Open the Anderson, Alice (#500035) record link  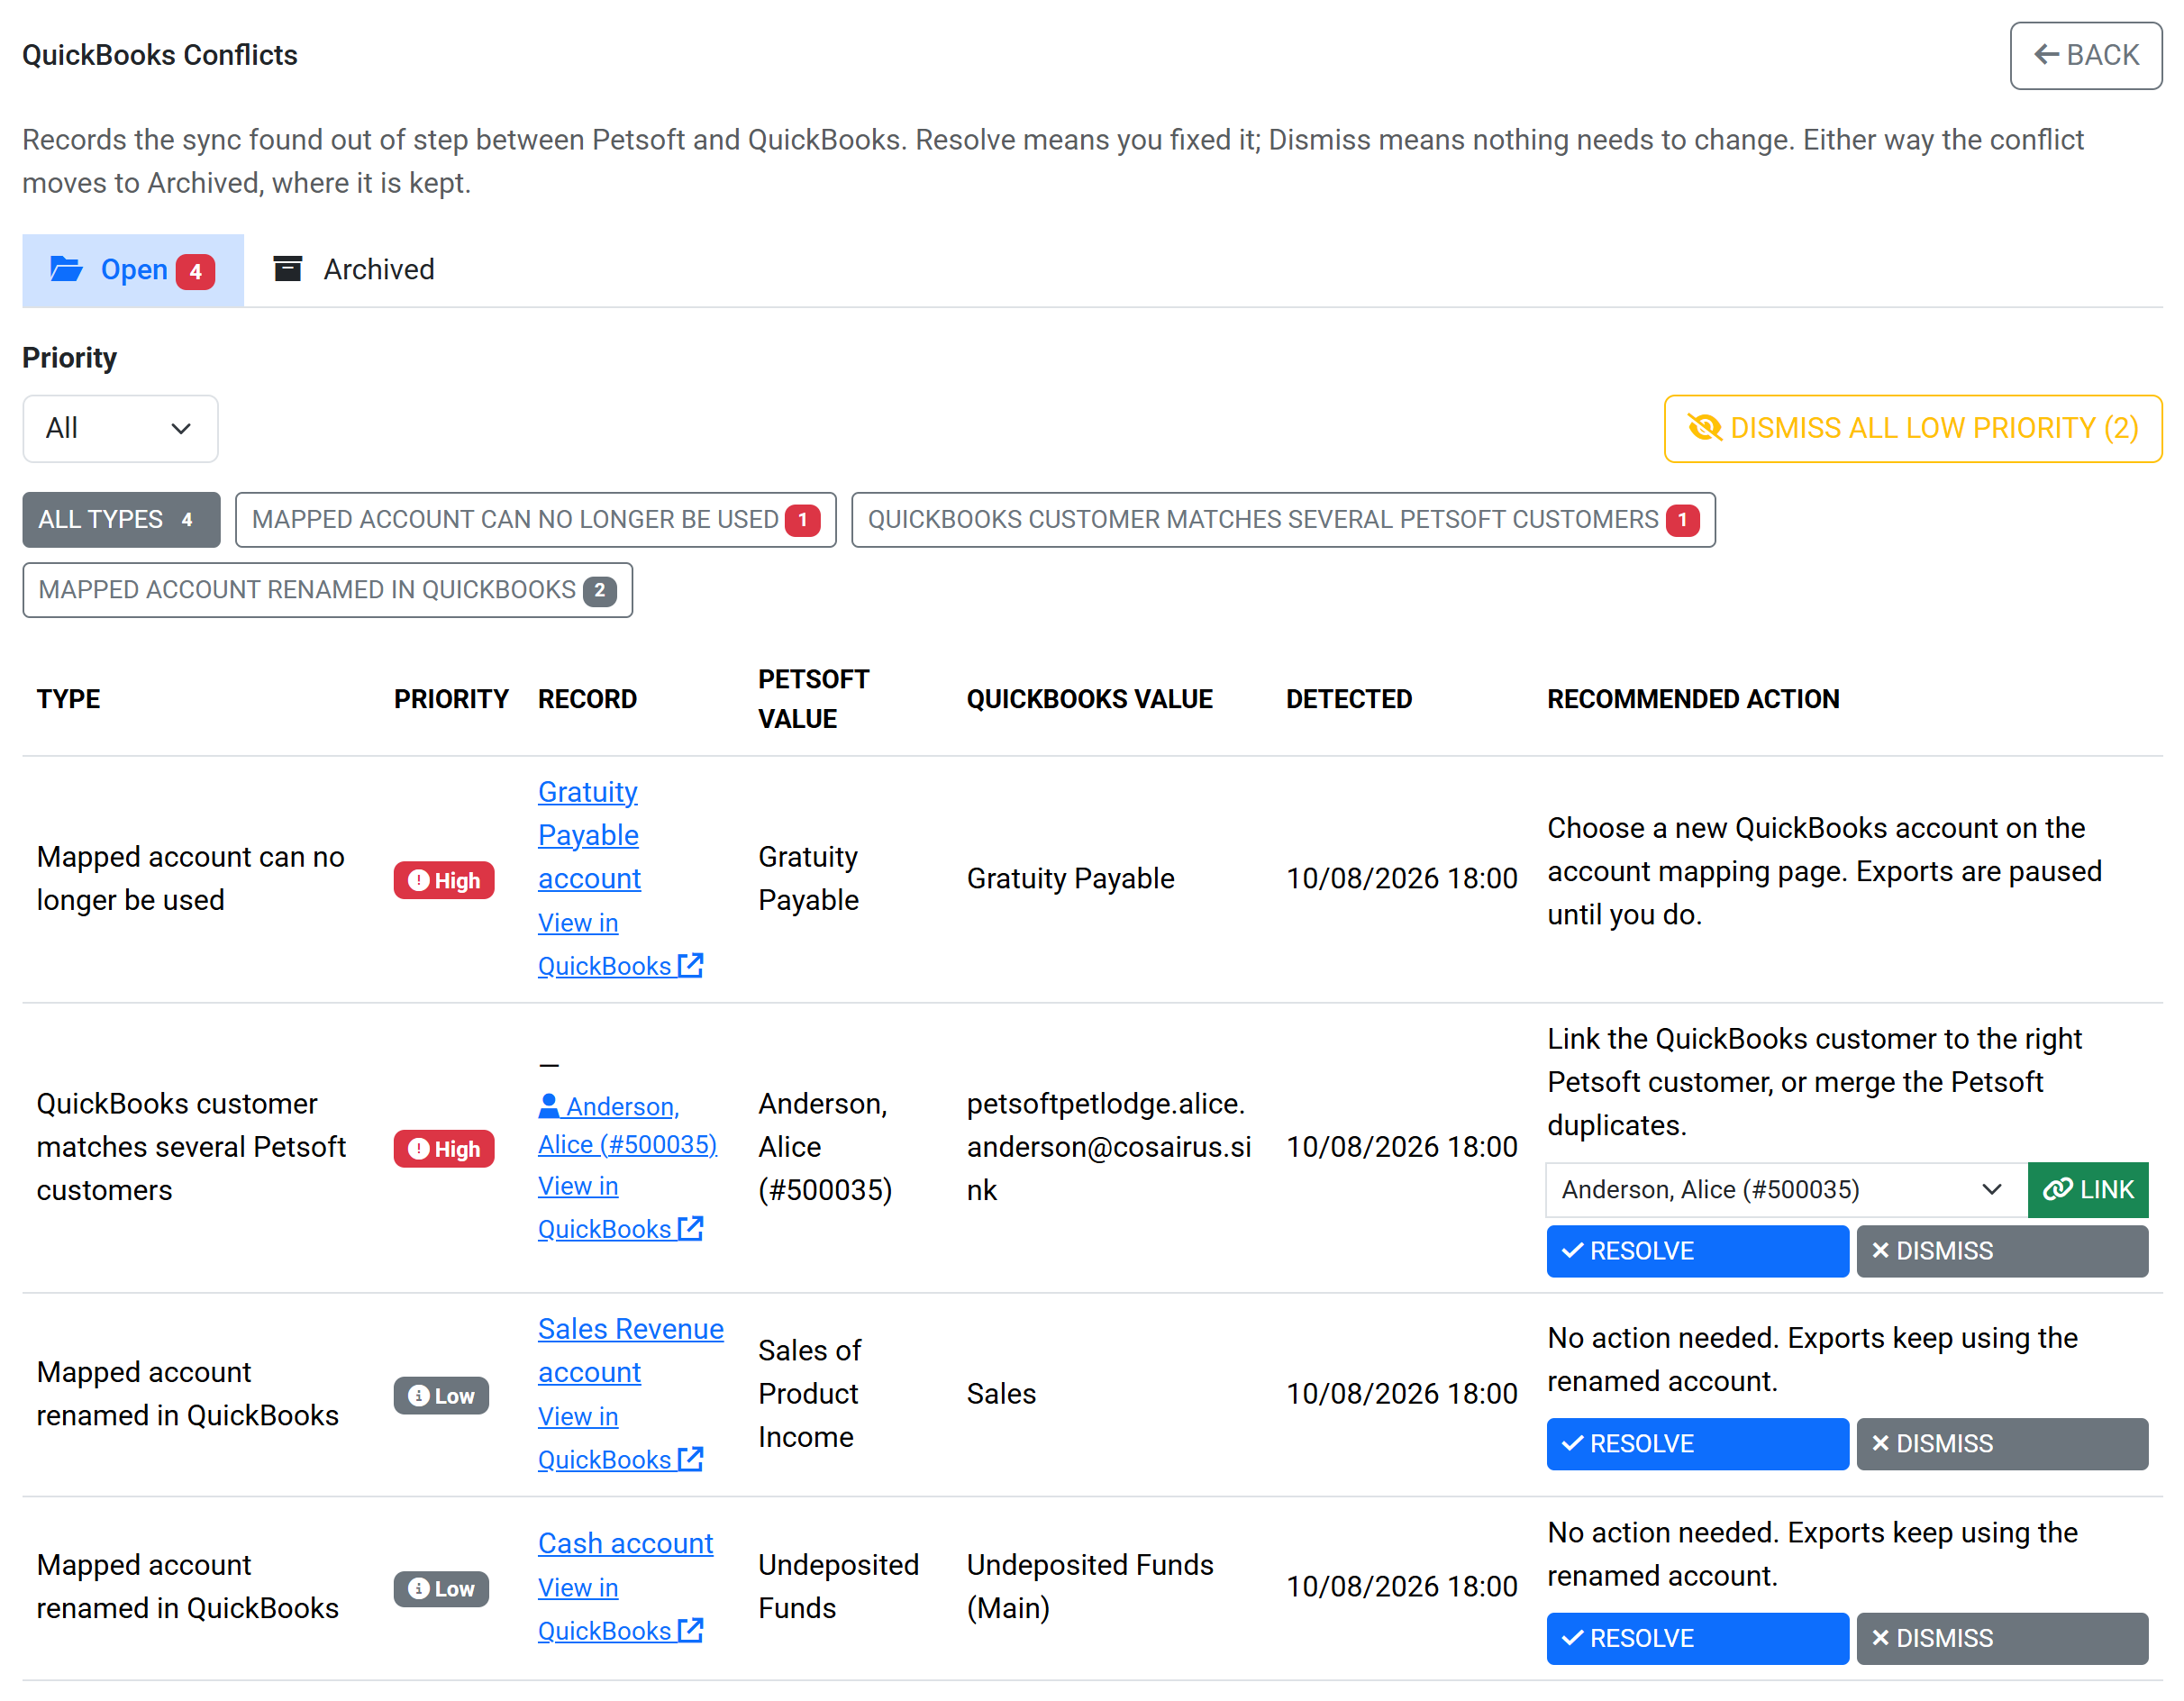[x=627, y=1125]
